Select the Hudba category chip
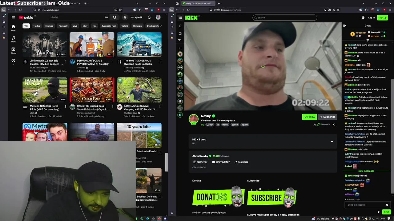 tap(37, 26)
